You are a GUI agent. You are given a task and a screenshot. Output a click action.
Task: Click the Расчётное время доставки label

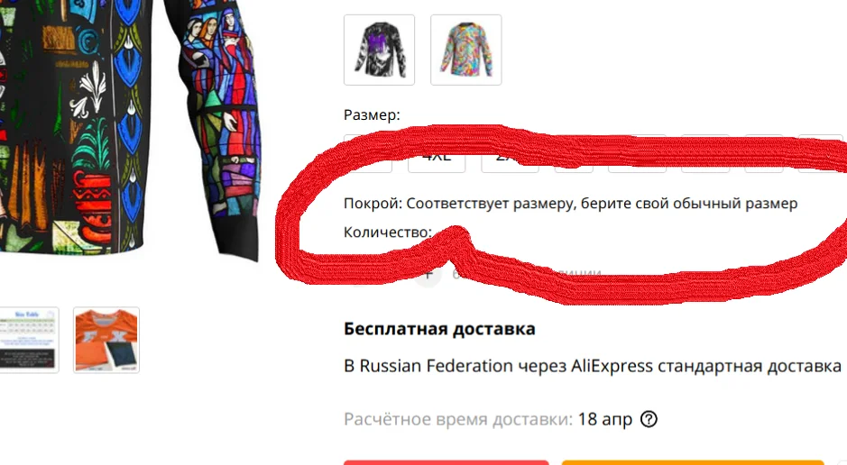(x=457, y=419)
